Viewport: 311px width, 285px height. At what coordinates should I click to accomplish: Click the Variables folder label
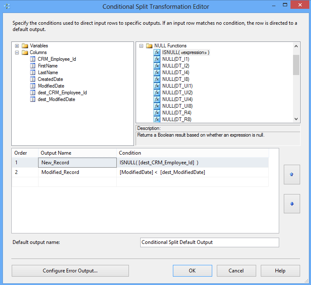tap(39, 46)
